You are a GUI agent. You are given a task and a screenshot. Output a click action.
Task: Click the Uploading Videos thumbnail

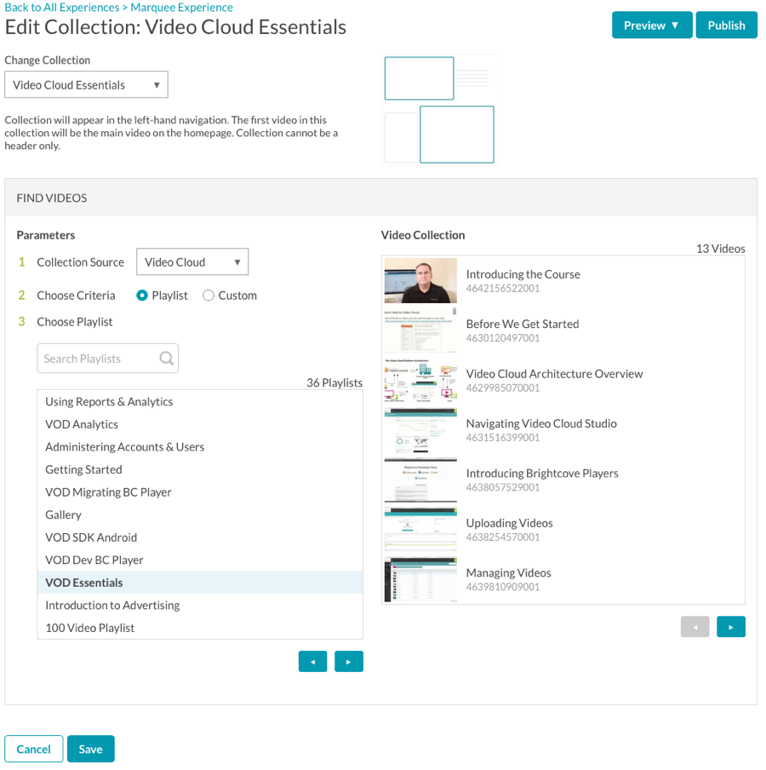[420, 530]
